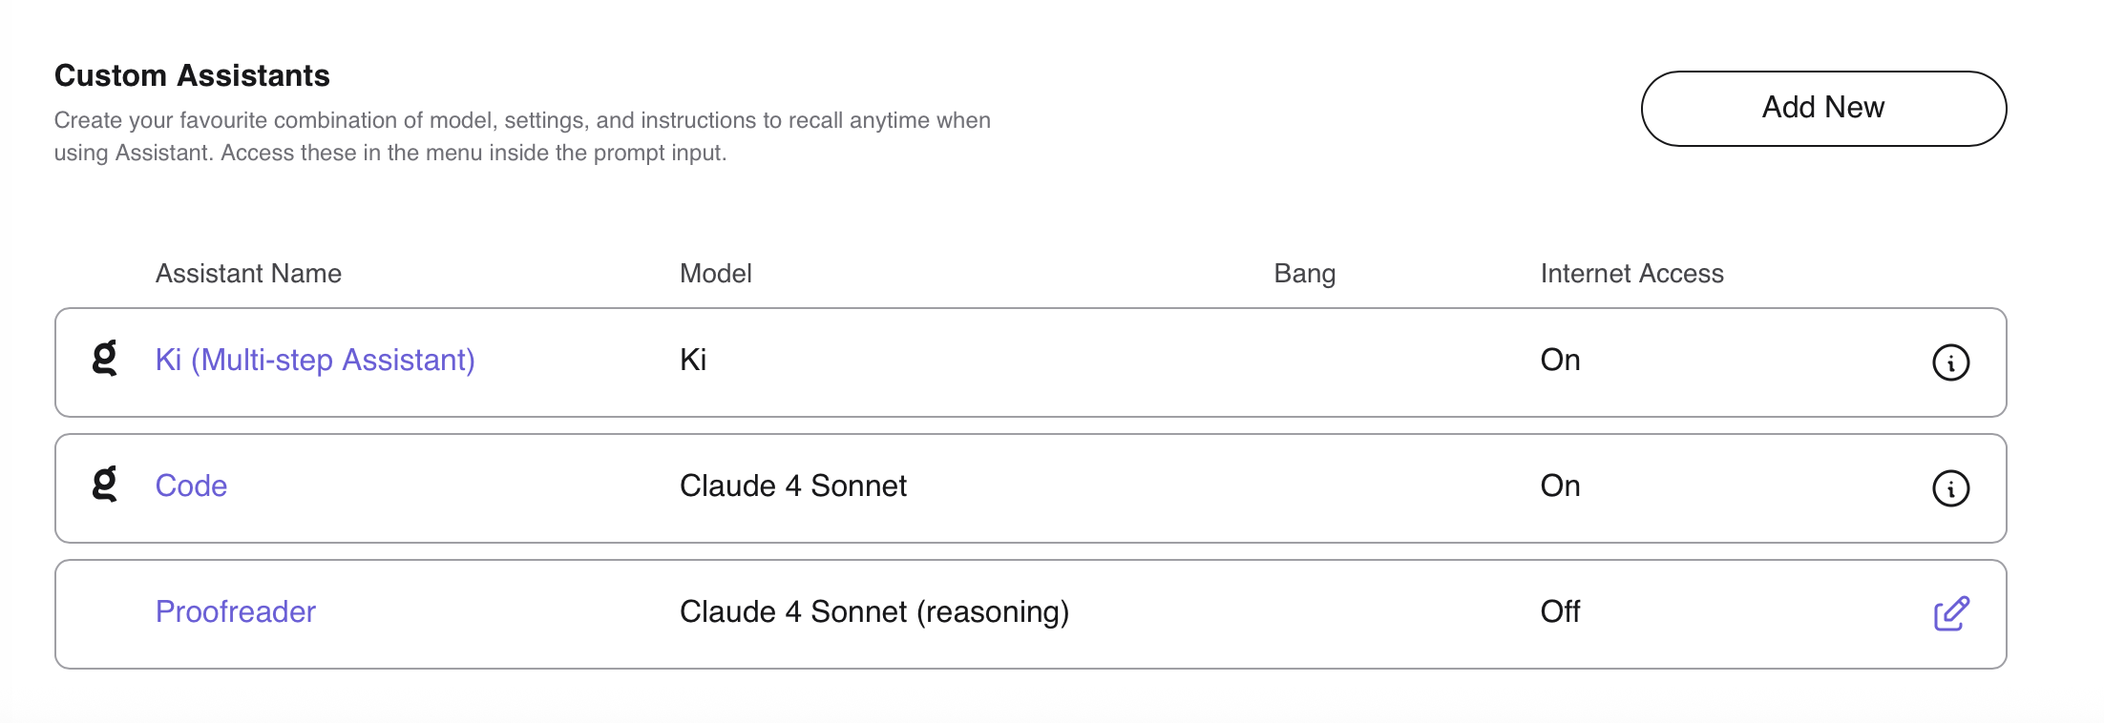Viewport: 2104px width, 723px height.
Task: Click the Add New button
Action: tap(1822, 108)
